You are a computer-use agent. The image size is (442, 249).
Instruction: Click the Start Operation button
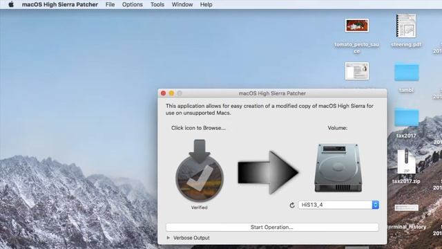(272, 228)
